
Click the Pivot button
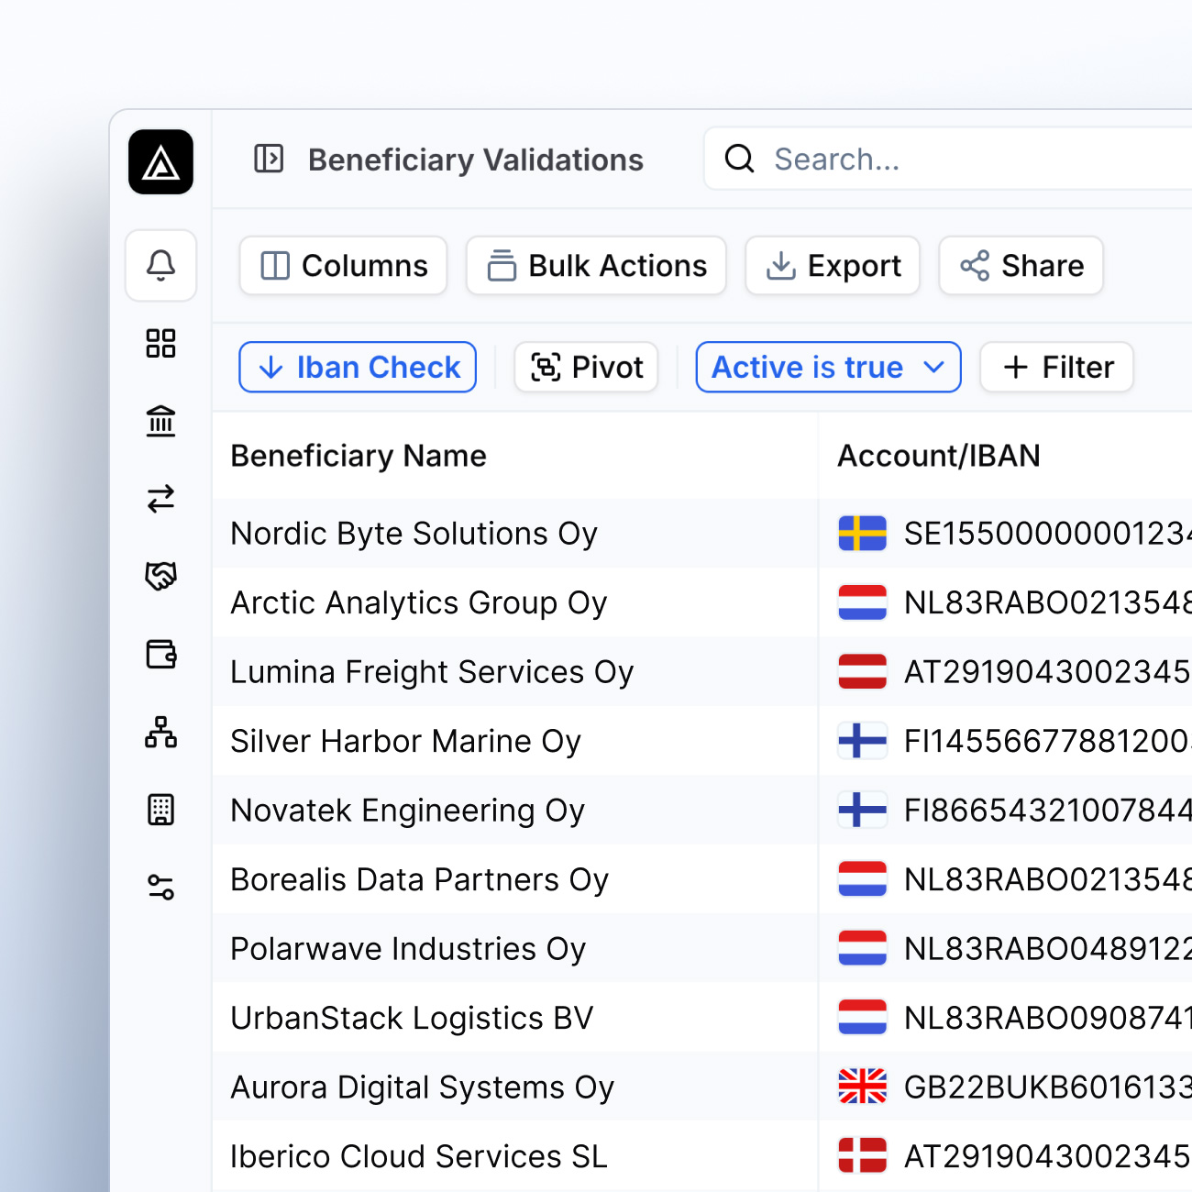point(587,368)
